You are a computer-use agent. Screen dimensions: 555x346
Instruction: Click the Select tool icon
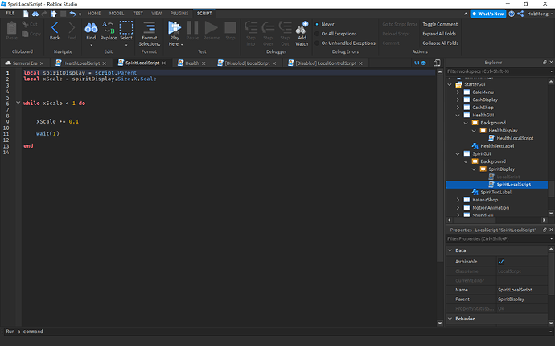pos(126,28)
